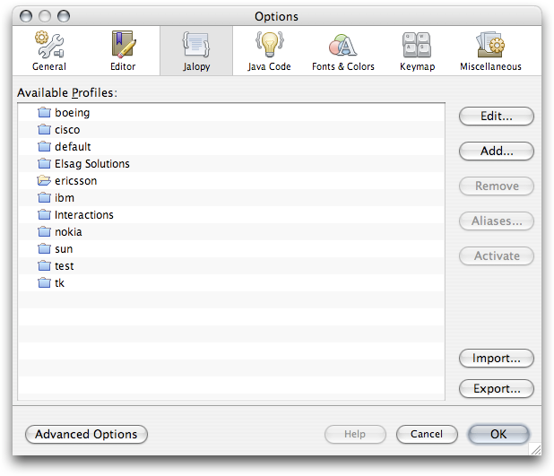Click the Edit... button

click(497, 116)
